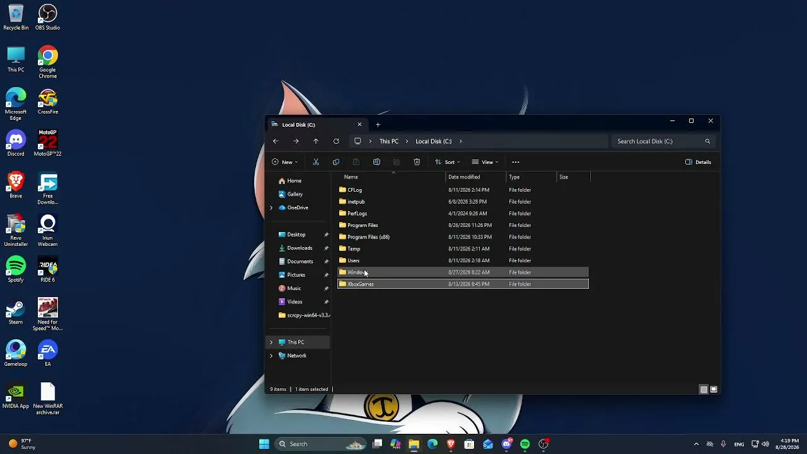Toggle the Details pane in Explorer
The height and width of the screenshot is (454, 807).
point(699,162)
